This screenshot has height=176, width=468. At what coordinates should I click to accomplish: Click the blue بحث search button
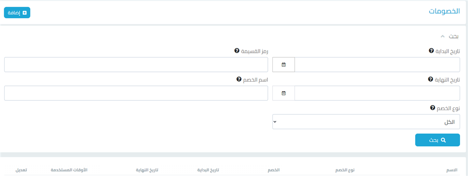tap(438, 140)
